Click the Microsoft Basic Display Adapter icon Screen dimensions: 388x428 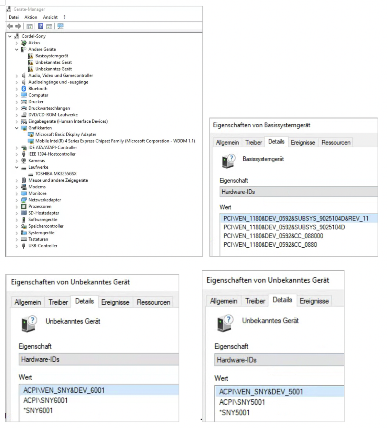coord(31,135)
